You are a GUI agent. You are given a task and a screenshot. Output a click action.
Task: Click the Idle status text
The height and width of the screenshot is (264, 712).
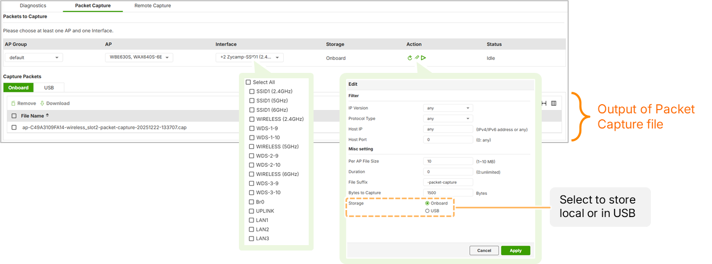click(x=490, y=58)
